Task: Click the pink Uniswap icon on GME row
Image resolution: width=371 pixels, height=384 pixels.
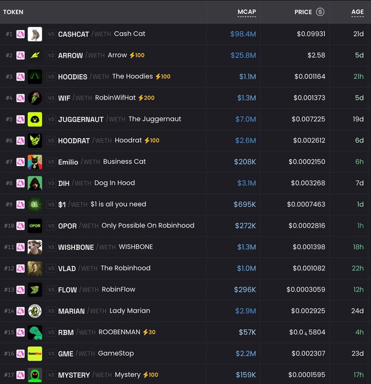Action: 20,354
